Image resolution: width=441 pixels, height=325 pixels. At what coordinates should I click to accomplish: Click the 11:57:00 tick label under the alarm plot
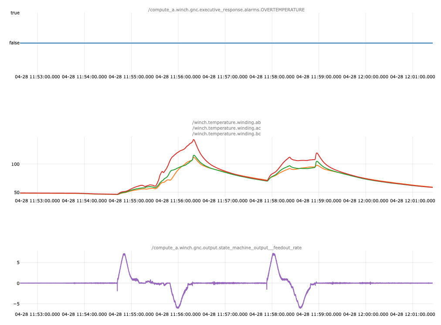pos(225,77)
